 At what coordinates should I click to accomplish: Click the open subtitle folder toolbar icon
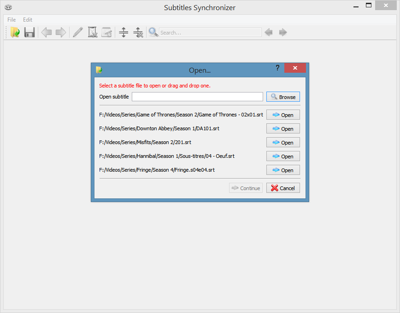pos(15,32)
